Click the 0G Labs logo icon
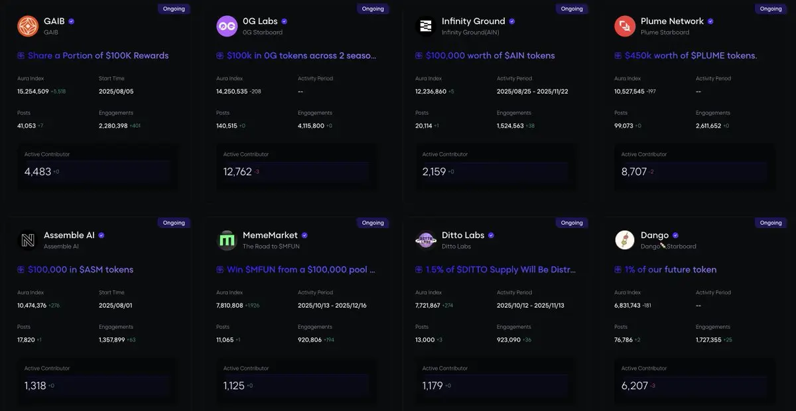 227,26
